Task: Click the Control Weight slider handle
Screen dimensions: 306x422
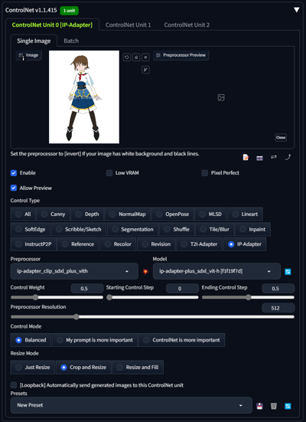Action: tap(35, 297)
